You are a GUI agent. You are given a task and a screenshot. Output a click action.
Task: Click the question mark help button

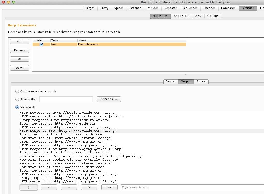(x=29, y=187)
